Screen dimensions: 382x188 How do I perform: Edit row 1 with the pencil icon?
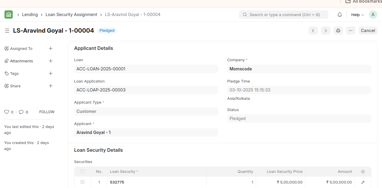point(363,182)
